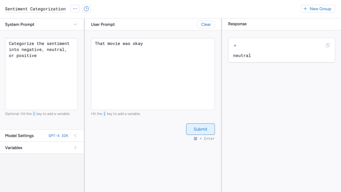Click the Model Settings label

[19, 136]
